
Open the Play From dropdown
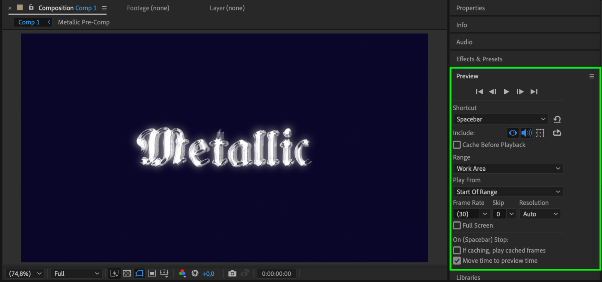508,192
